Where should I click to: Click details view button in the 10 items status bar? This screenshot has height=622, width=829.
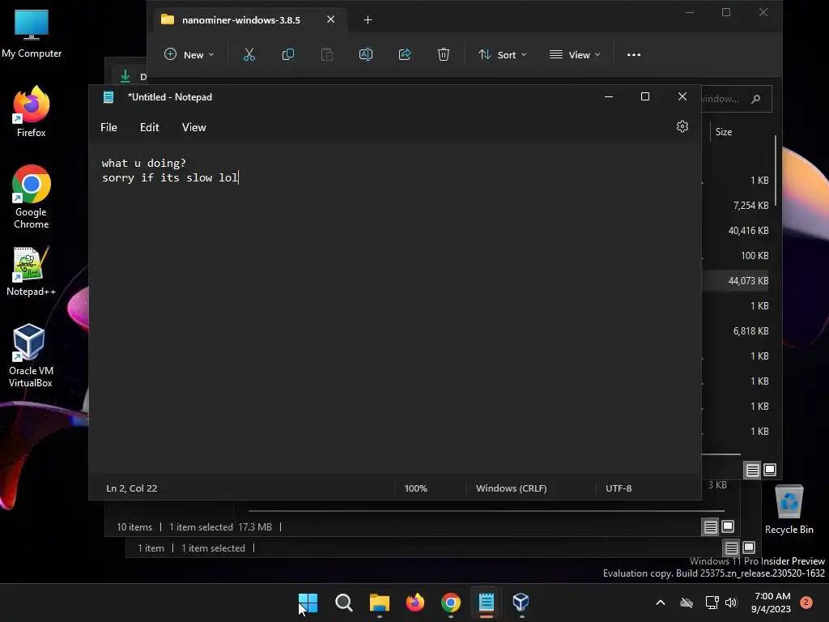pyautogui.click(x=710, y=526)
